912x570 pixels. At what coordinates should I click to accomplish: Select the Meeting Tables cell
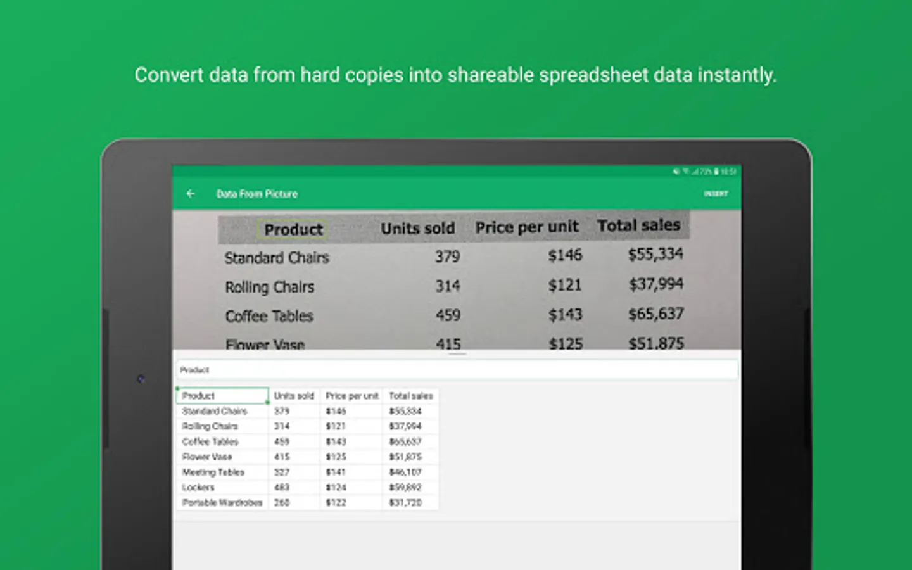pyautogui.click(x=222, y=472)
